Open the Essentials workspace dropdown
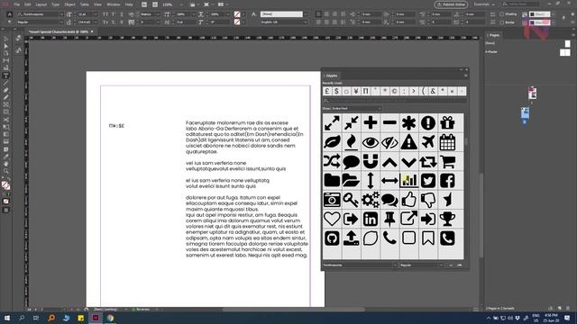The image size is (577, 324). [484, 4]
